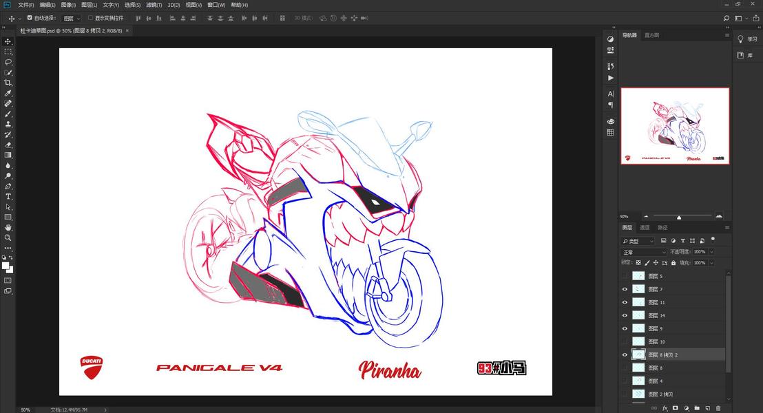Hide layer 图层 11 via eye icon

pyautogui.click(x=625, y=302)
